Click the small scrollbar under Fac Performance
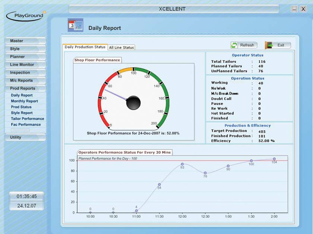The image size is (313, 234). 20,130
